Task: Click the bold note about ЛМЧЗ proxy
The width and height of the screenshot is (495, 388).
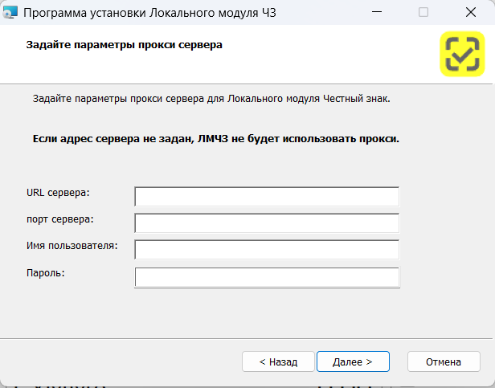Action: [x=216, y=139]
